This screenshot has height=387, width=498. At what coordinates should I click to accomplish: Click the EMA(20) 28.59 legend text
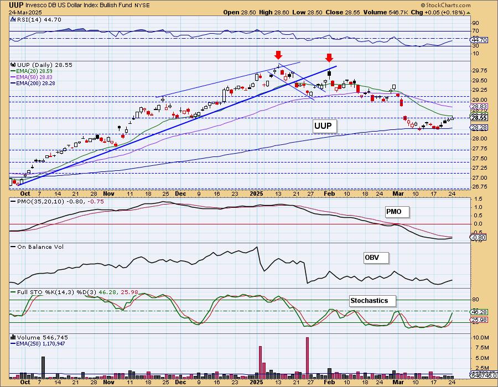[34, 71]
